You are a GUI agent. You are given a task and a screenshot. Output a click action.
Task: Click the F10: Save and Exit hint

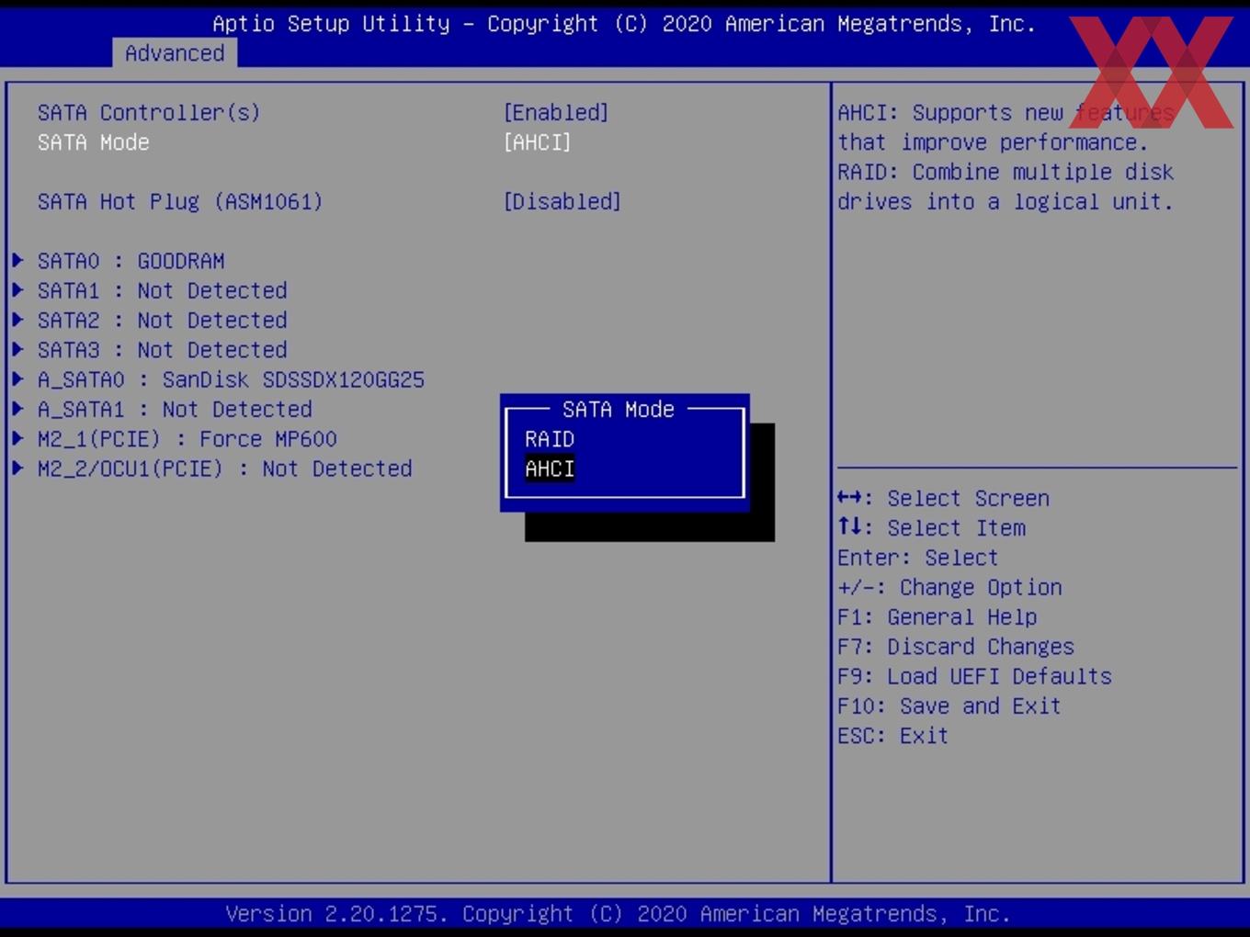tap(949, 706)
